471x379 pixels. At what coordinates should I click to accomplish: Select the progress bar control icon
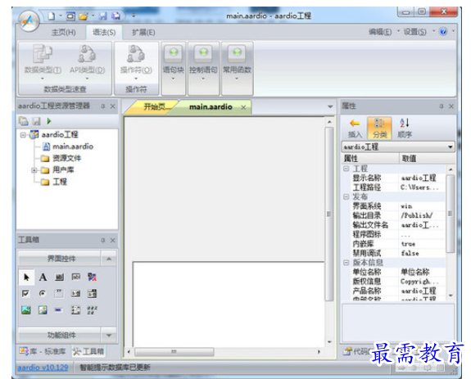click(x=59, y=310)
